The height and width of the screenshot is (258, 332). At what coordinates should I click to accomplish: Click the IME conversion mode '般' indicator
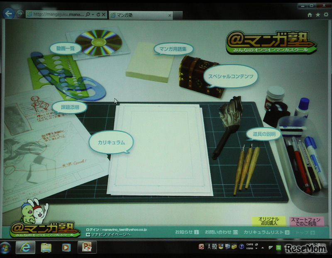[x=214, y=246]
